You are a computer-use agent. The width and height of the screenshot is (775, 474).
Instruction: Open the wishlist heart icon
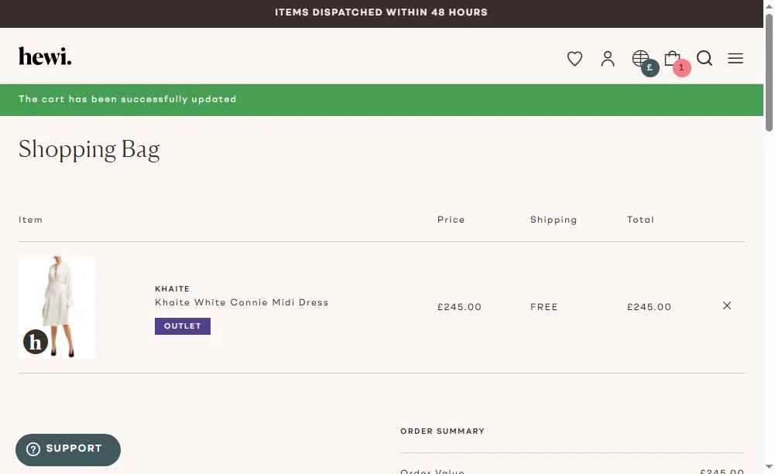click(x=574, y=58)
